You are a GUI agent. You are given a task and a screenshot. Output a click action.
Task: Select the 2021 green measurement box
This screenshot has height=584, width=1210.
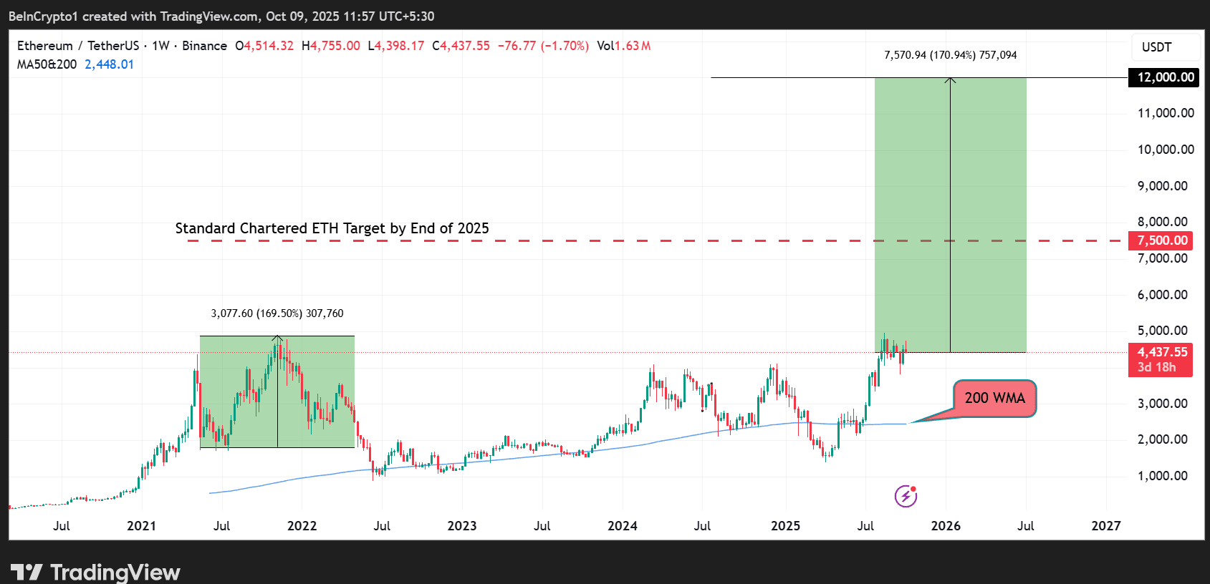point(277,391)
